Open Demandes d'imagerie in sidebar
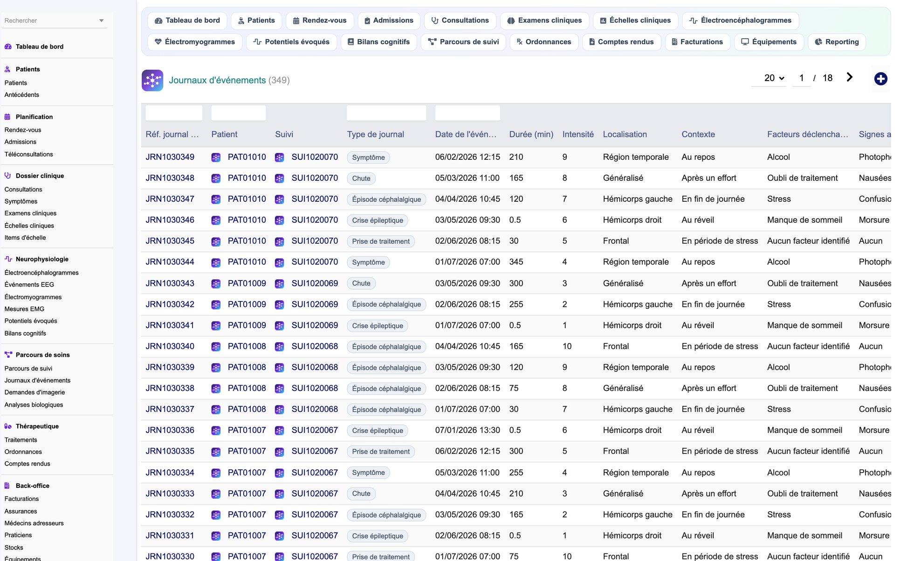907x561 pixels. point(34,392)
